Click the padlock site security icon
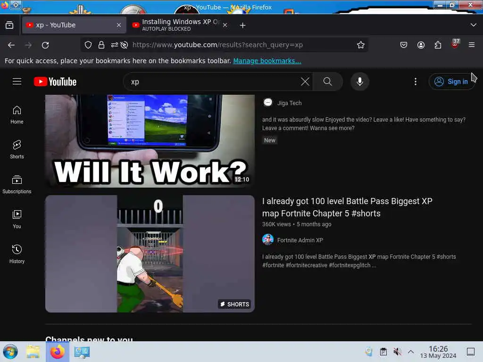483x362 pixels. [101, 45]
